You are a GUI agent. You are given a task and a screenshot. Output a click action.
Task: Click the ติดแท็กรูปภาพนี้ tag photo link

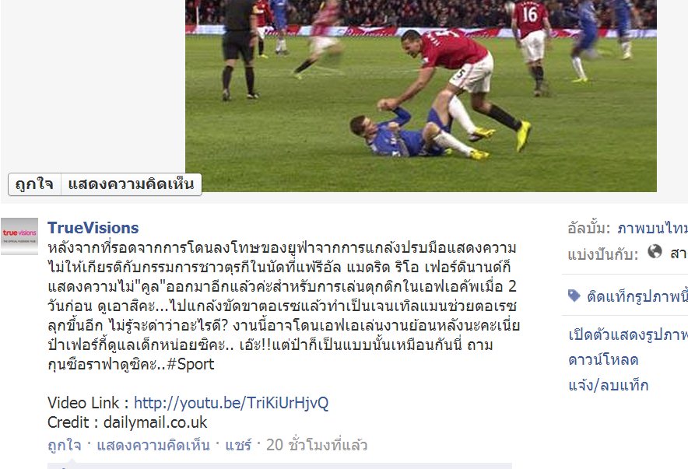[637, 297]
